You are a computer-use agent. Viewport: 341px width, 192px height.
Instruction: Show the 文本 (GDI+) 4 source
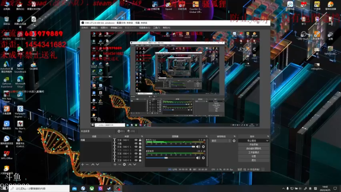[136, 157]
